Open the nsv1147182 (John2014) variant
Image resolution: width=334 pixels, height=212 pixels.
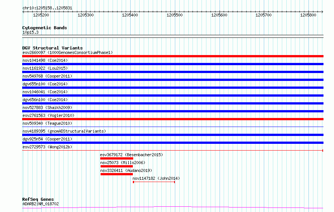click(x=156, y=178)
